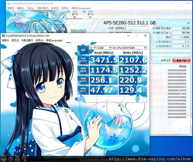Open CrystalDiskInfo 磁碟(D) menu
Viewport: 193px width, 162px height.
click(55, 8)
